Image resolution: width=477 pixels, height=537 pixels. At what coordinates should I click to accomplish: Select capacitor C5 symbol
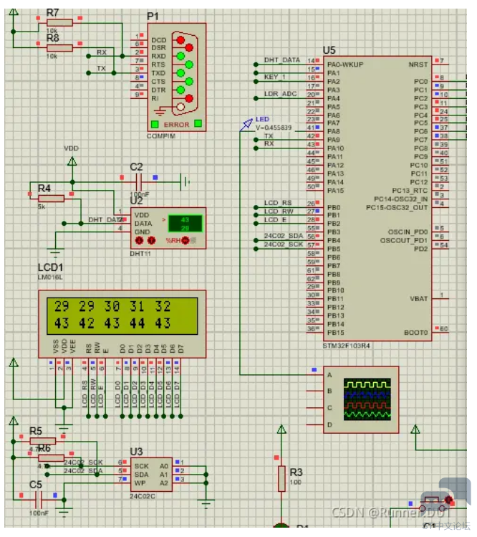pos(39,500)
